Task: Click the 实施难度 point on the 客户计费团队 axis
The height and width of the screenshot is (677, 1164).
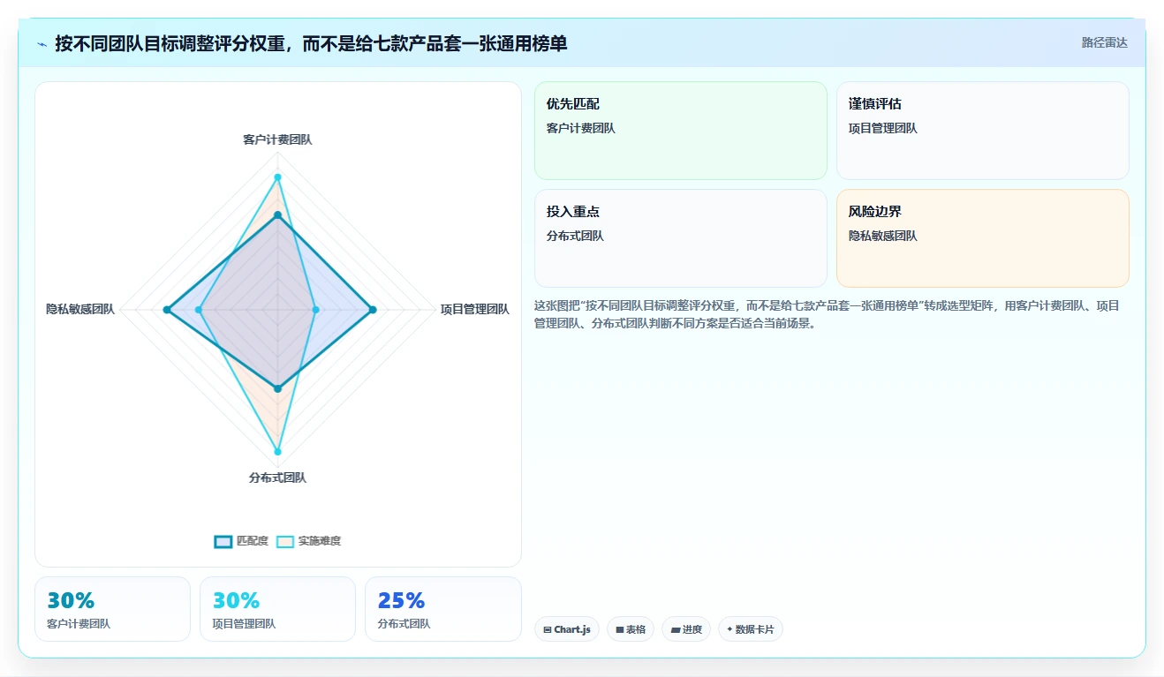Action: 277,177
